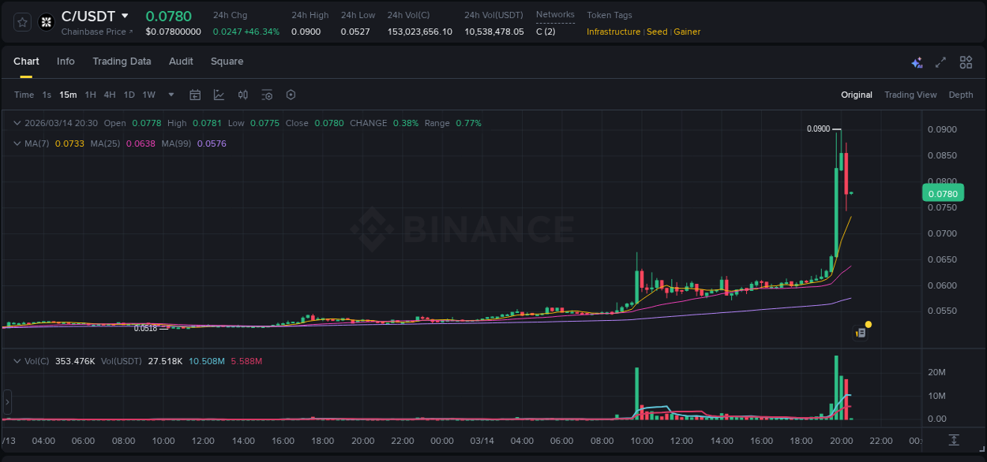This screenshot has width=987, height=462.
Task: Launch the Binance AI assistant icon
Action: pos(917,62)
